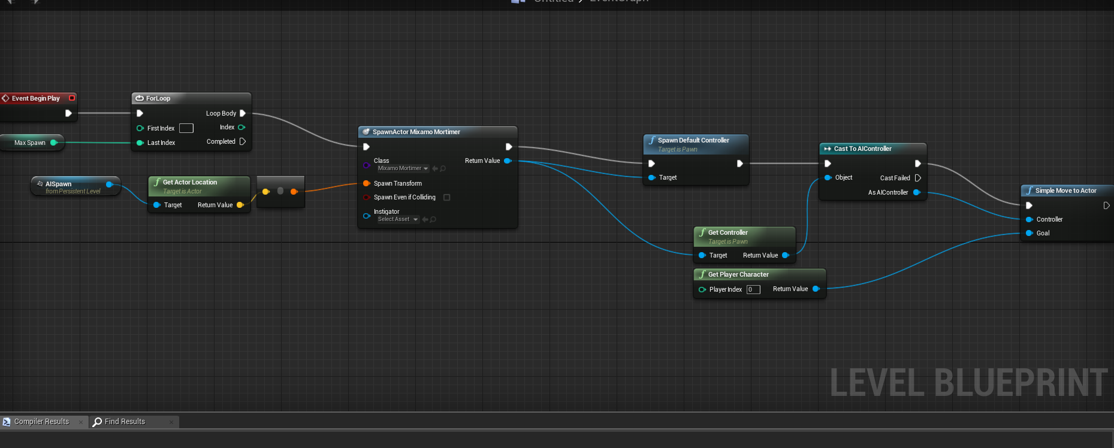Image resolution: width=1114 pixels, height=448 pixels.
Task: Click the Simple Move to Actor Goal pin
Action: 1029,233
